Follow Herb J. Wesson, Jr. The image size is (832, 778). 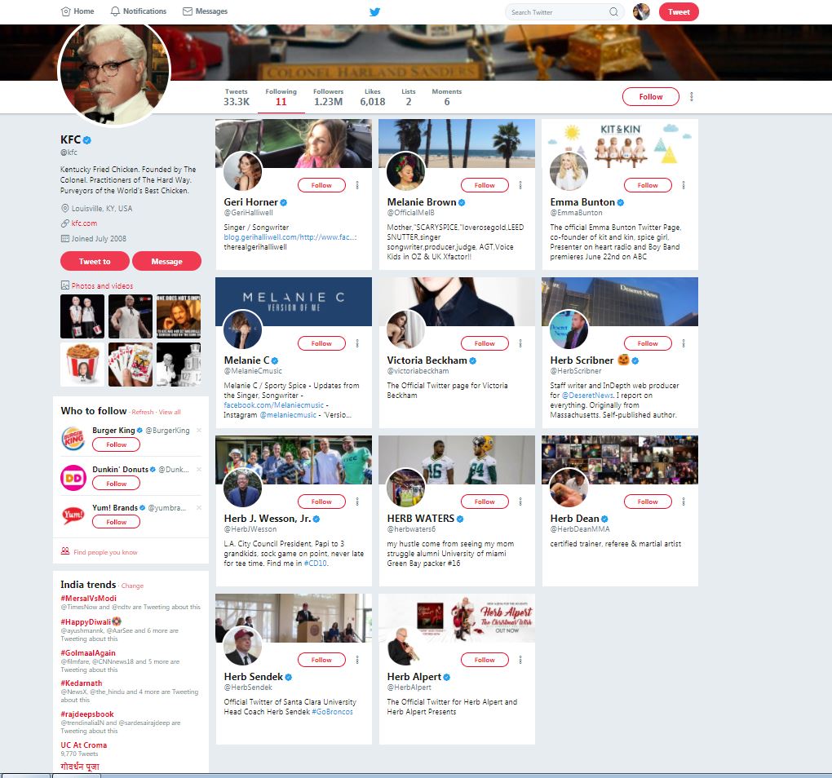321,502
